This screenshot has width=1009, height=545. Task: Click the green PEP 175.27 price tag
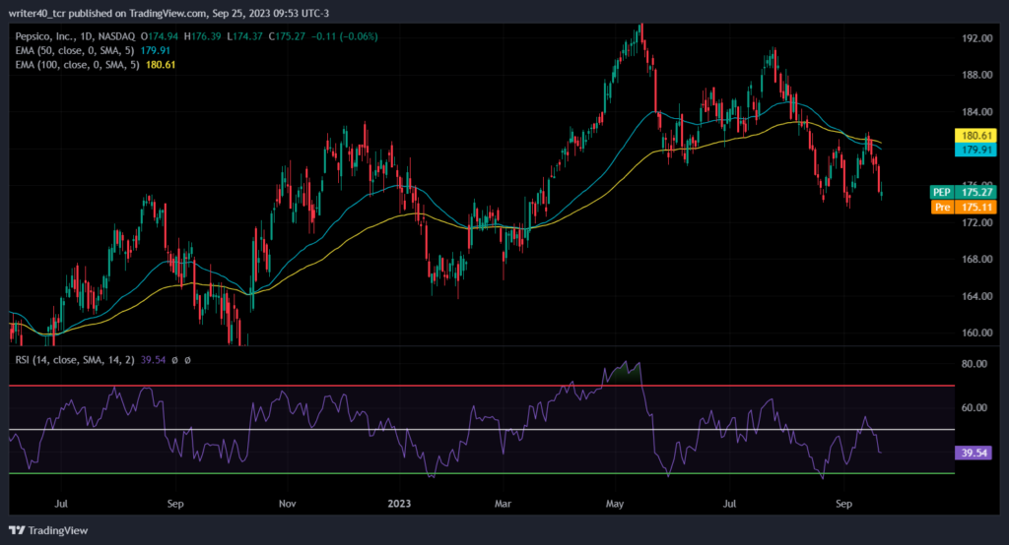[x=964, y=192]
